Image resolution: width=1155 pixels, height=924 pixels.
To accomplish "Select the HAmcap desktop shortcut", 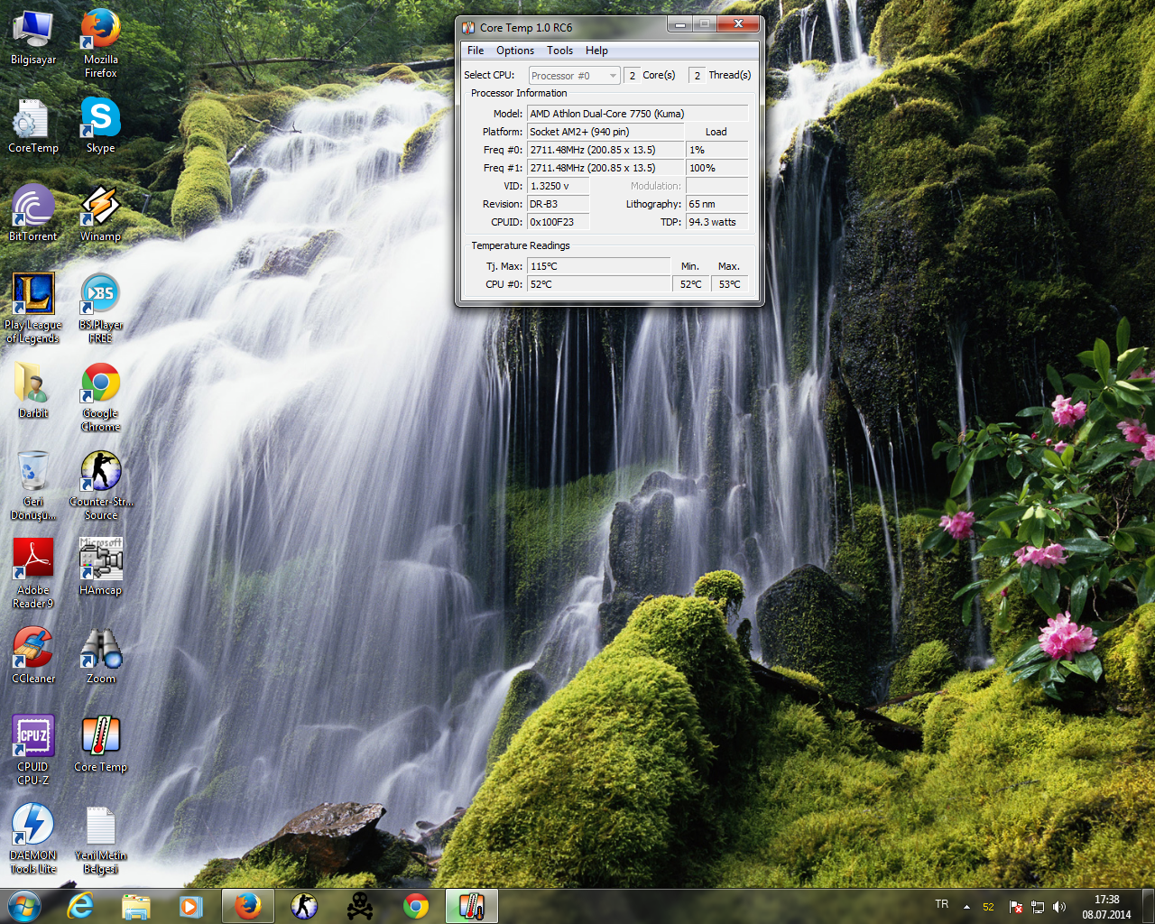I will click(x=101, y=567).
